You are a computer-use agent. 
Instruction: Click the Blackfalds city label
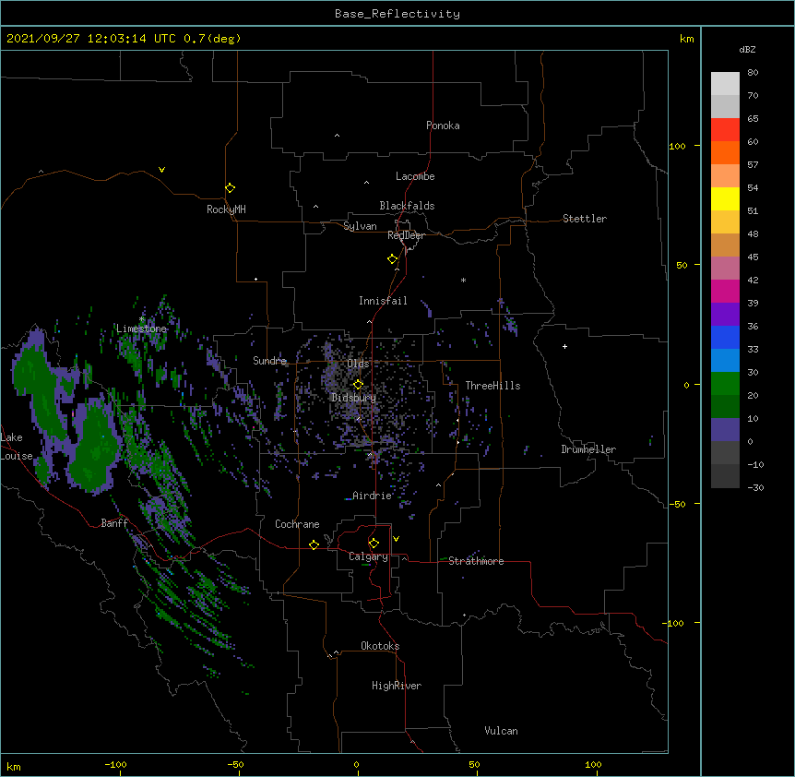[407, 206]
